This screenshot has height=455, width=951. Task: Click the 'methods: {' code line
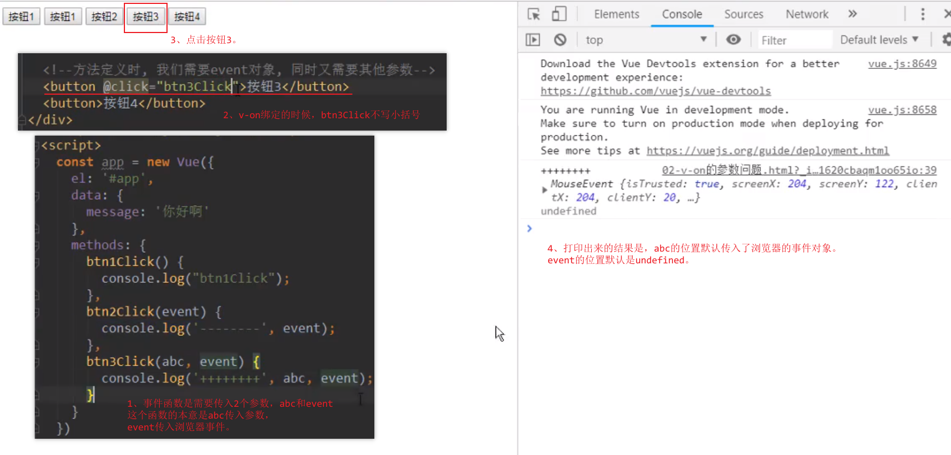tap(108, 245)
